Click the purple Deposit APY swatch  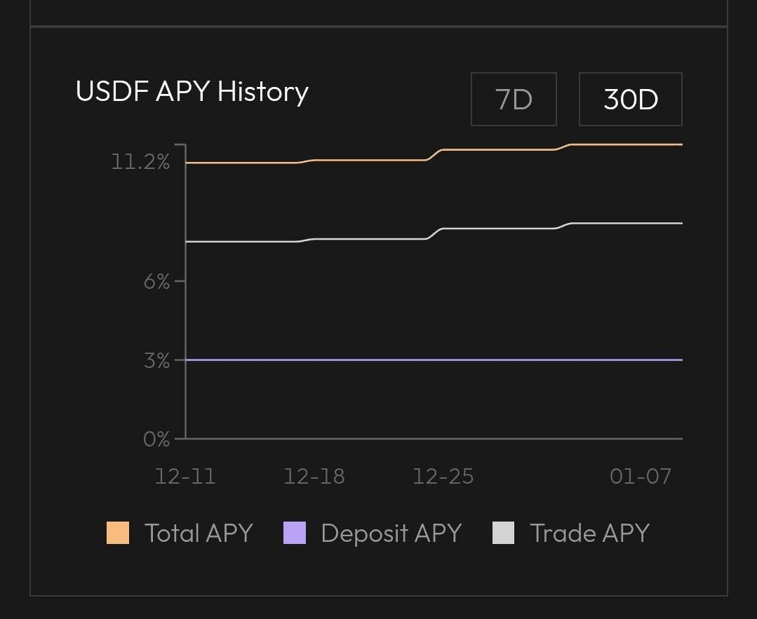click(295, 533)
